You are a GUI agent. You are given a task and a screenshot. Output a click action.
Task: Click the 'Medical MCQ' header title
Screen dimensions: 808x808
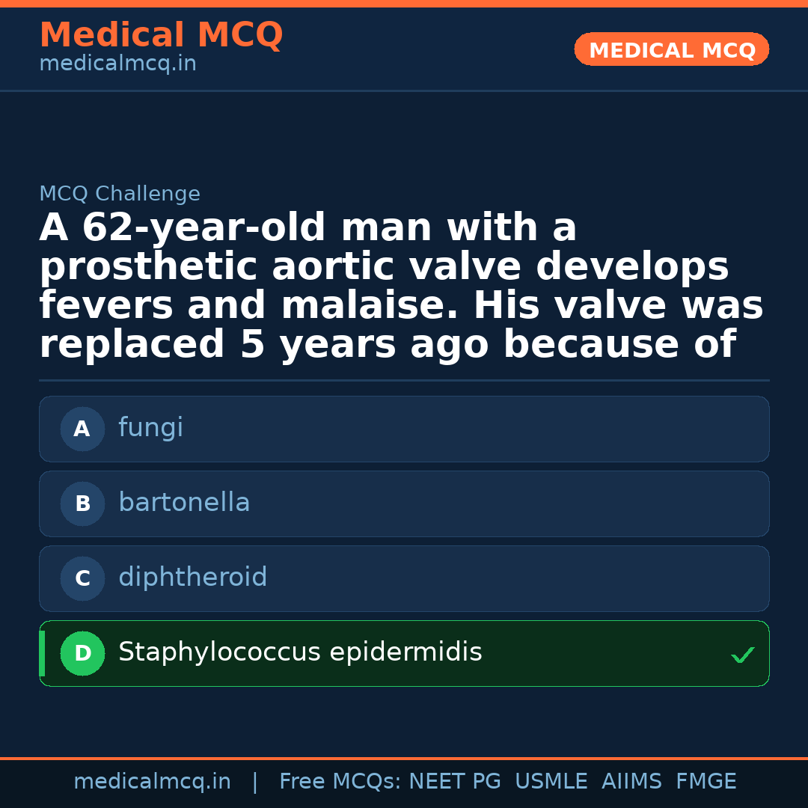161,35
